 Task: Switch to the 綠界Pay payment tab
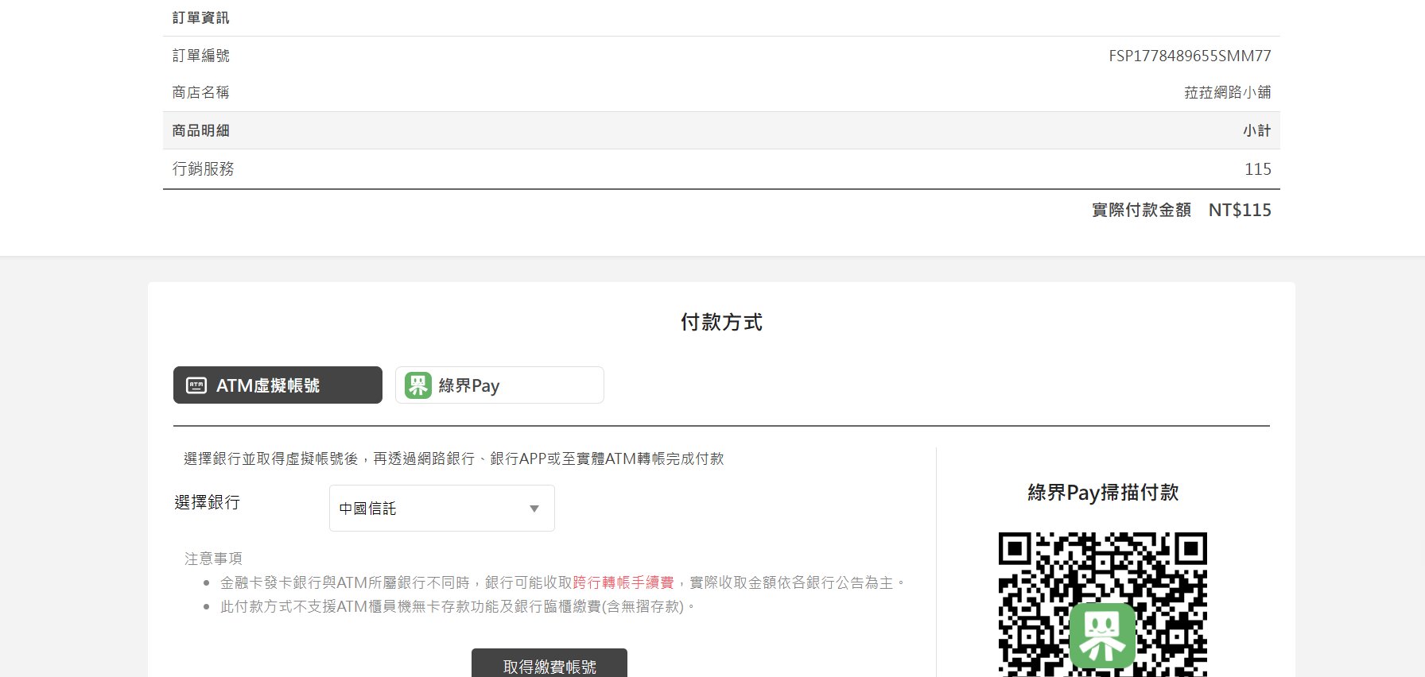coord(499,385)
